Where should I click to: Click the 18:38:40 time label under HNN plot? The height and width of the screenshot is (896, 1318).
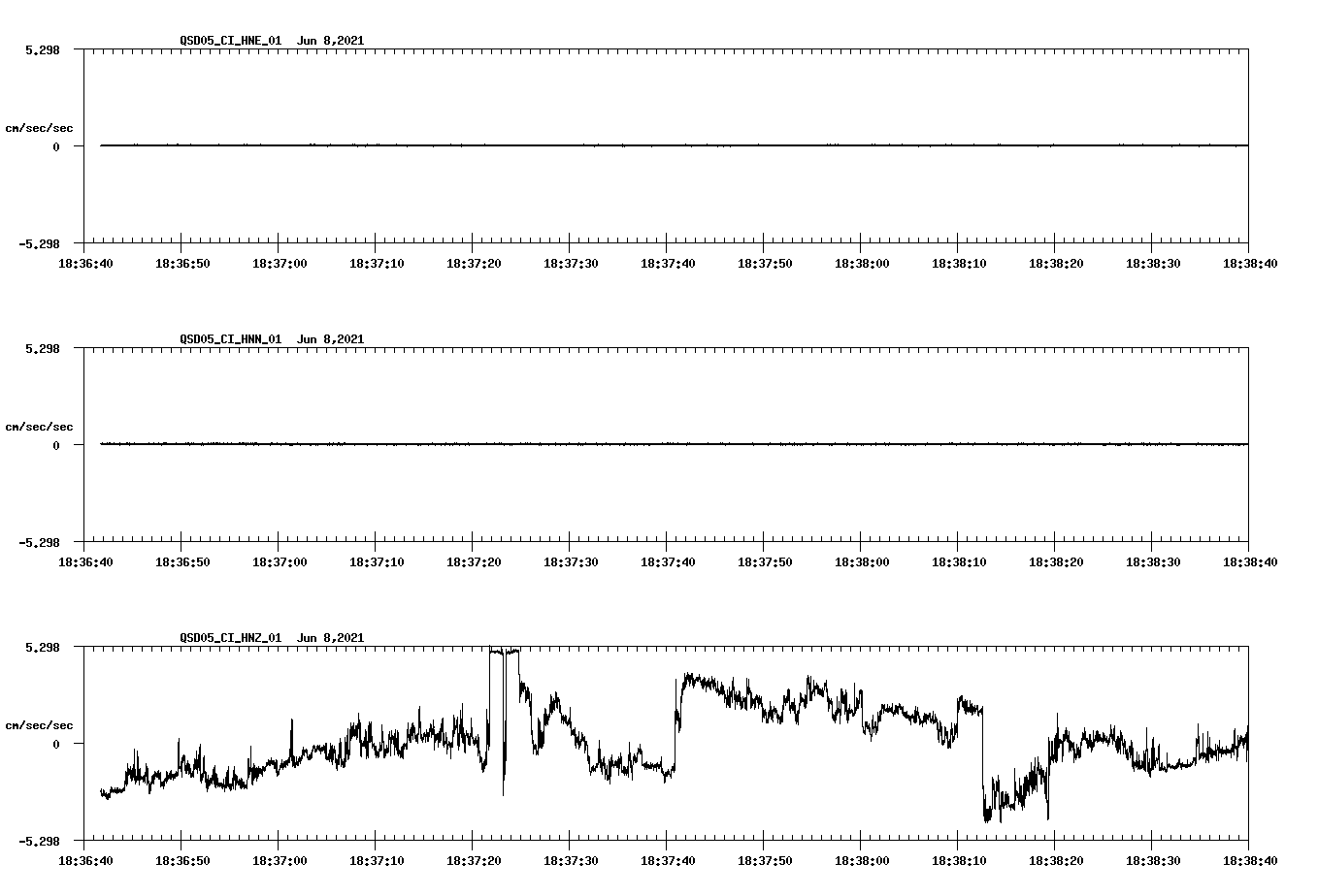pyautogui.click(x=1250, y=561)
